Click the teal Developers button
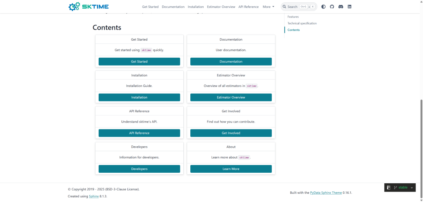 pos(139,169)
